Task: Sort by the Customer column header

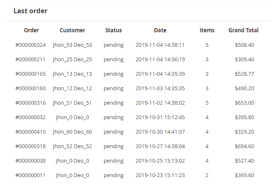Action: pos(73,30)
